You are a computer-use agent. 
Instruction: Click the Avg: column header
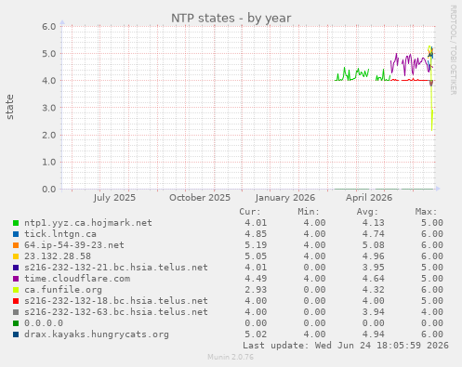point(367,212)
